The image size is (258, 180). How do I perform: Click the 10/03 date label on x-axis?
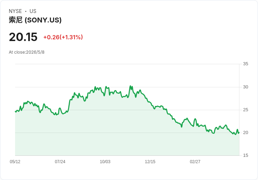[105, 162]
